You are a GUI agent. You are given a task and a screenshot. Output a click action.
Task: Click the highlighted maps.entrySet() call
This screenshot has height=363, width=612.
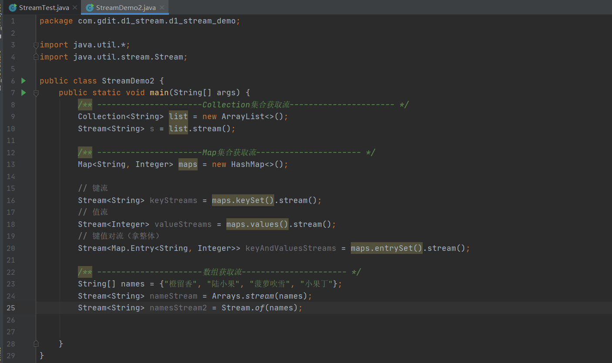click(387, 248)
